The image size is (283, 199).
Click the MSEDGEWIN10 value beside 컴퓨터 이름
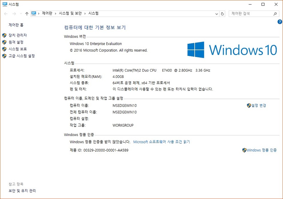tap(125, 105)
